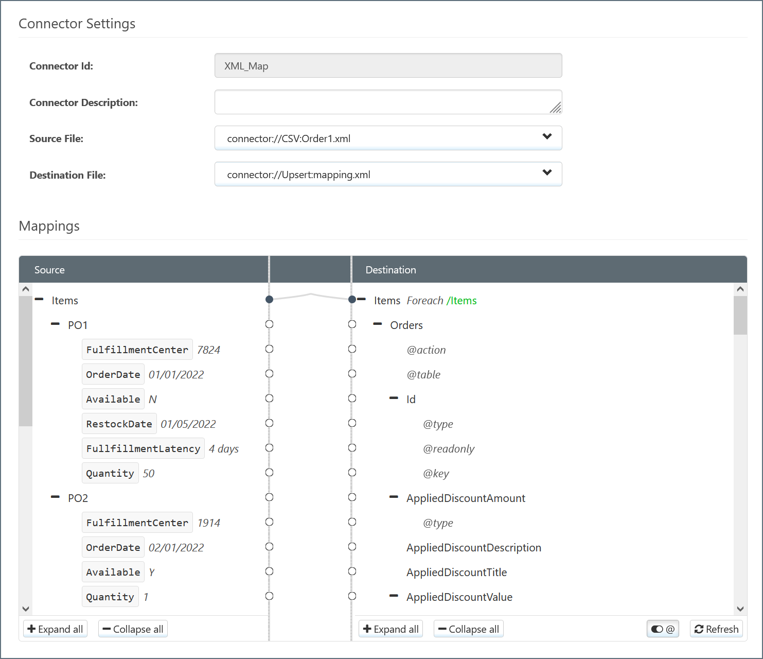The image size is (763, 659).
Task: Open the Source File dropdown
Action: pyautogui.click(x=388, y=138)
